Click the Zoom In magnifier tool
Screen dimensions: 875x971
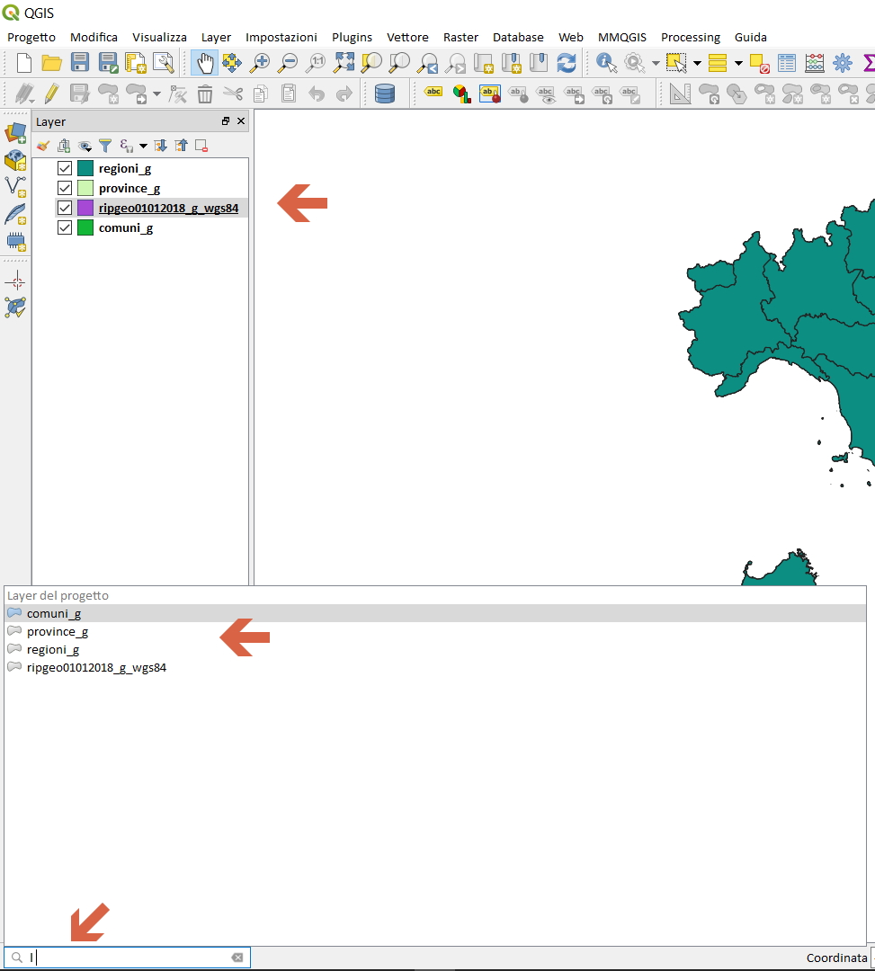(260, 63)
